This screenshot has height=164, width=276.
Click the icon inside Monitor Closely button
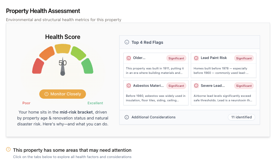(46, 94)
